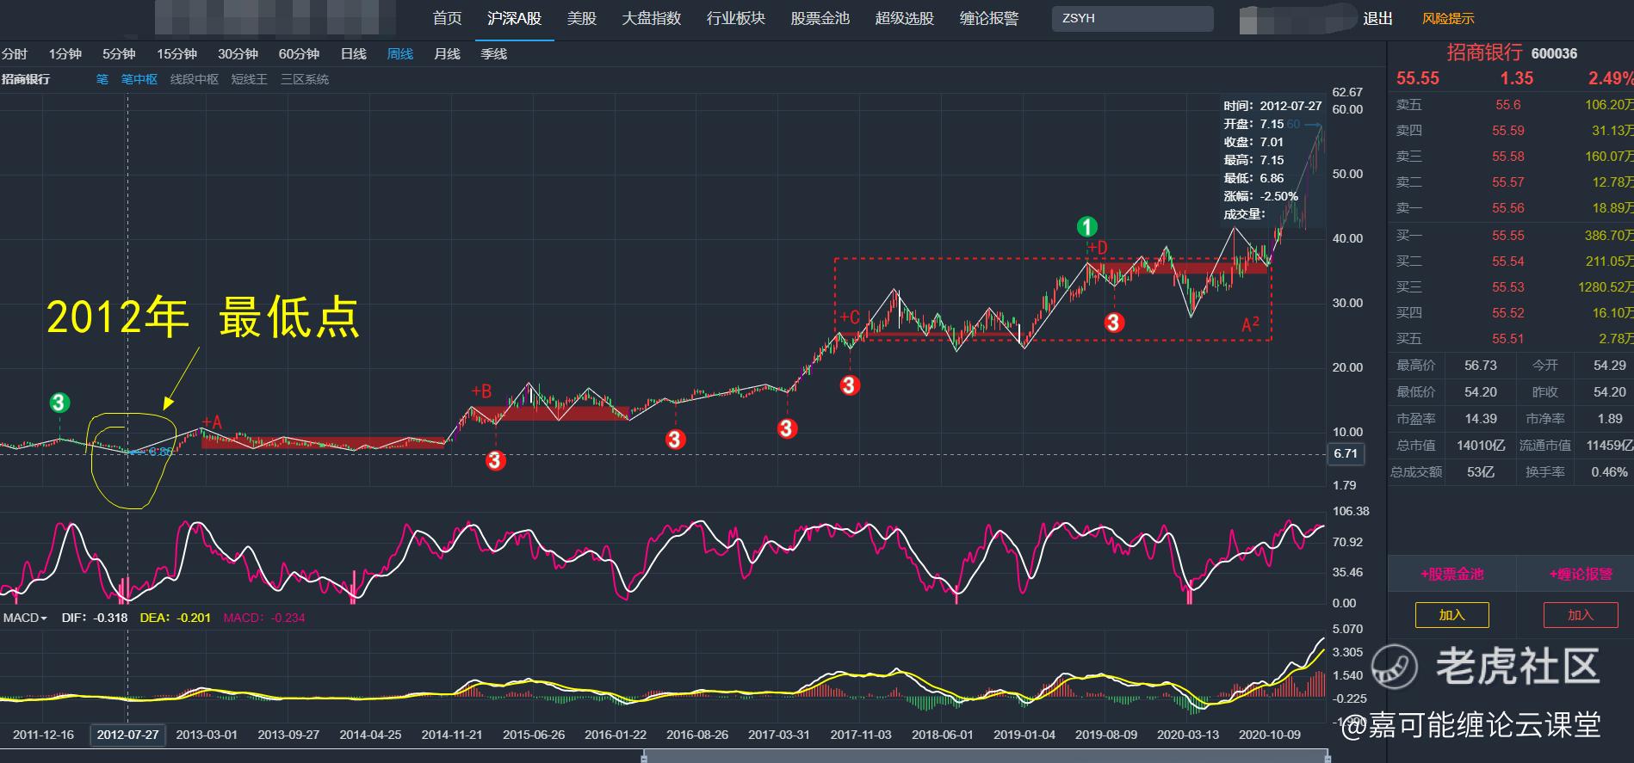
Task: Select the 5分钟 timeframe
Action: (119, 54)
